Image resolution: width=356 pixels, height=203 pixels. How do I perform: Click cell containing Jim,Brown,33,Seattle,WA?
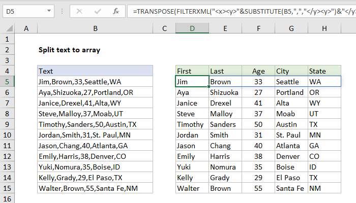95,81
